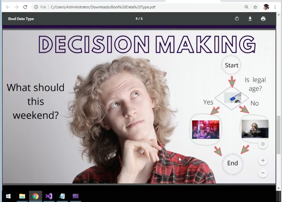282x202 pixels.
Task: Reload the page
Action: (x=25, y=7)
